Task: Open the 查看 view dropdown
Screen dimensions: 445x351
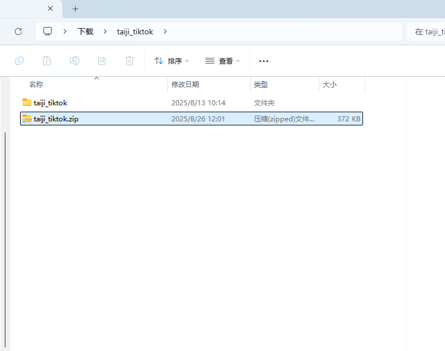Action: (x=222, y=61)
